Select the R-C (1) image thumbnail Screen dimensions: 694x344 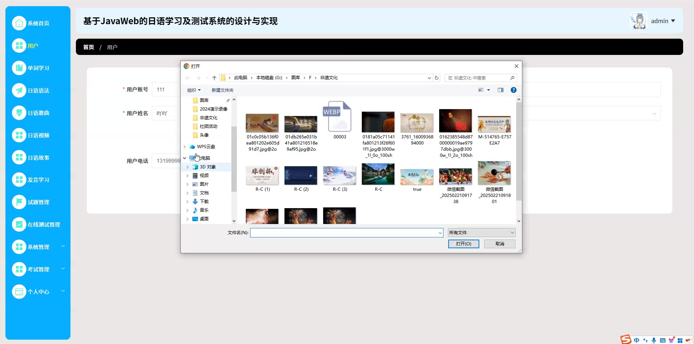262,175
